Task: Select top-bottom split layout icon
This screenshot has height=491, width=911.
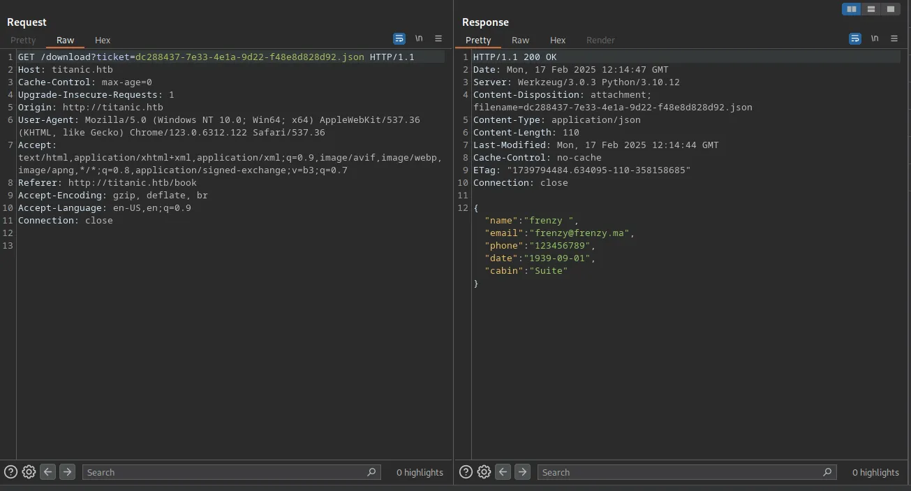Action: click(x=871, y=9)
